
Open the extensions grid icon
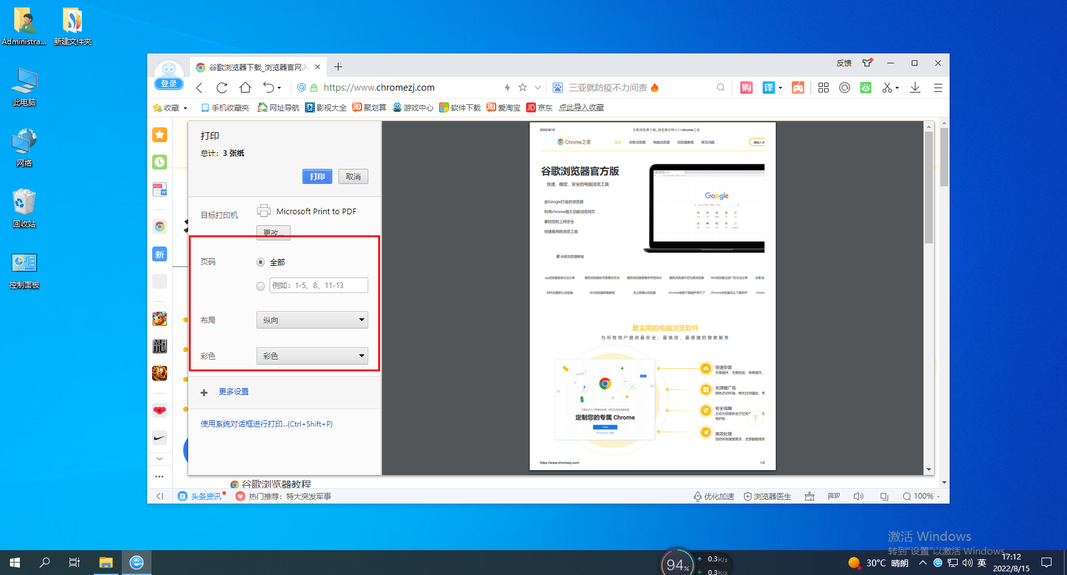click(x=824, y=88)
